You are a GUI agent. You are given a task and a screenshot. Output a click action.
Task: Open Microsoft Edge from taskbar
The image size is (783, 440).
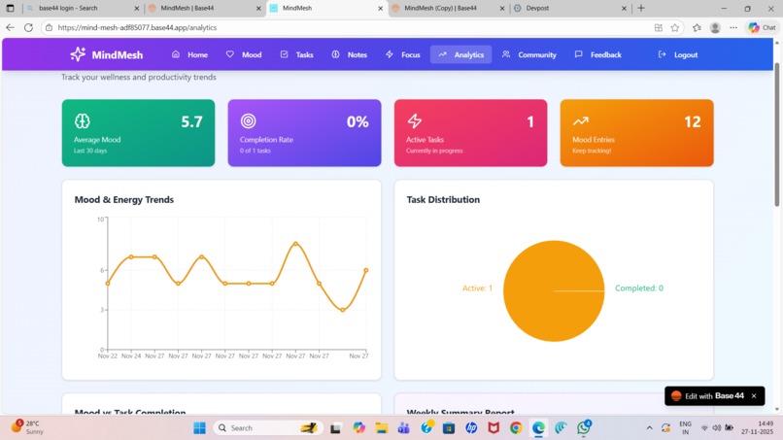coord(538,428)
